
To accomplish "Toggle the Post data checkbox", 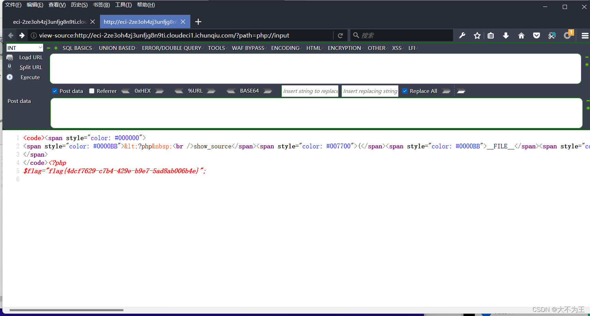I will click(55, 91).
